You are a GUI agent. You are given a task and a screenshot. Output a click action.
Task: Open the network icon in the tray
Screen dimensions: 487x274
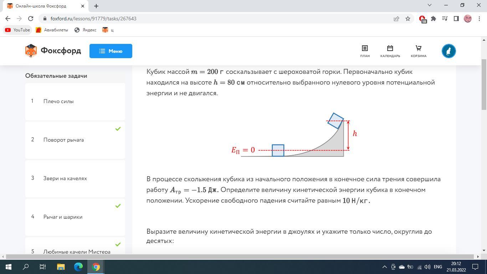coord(419,267)
